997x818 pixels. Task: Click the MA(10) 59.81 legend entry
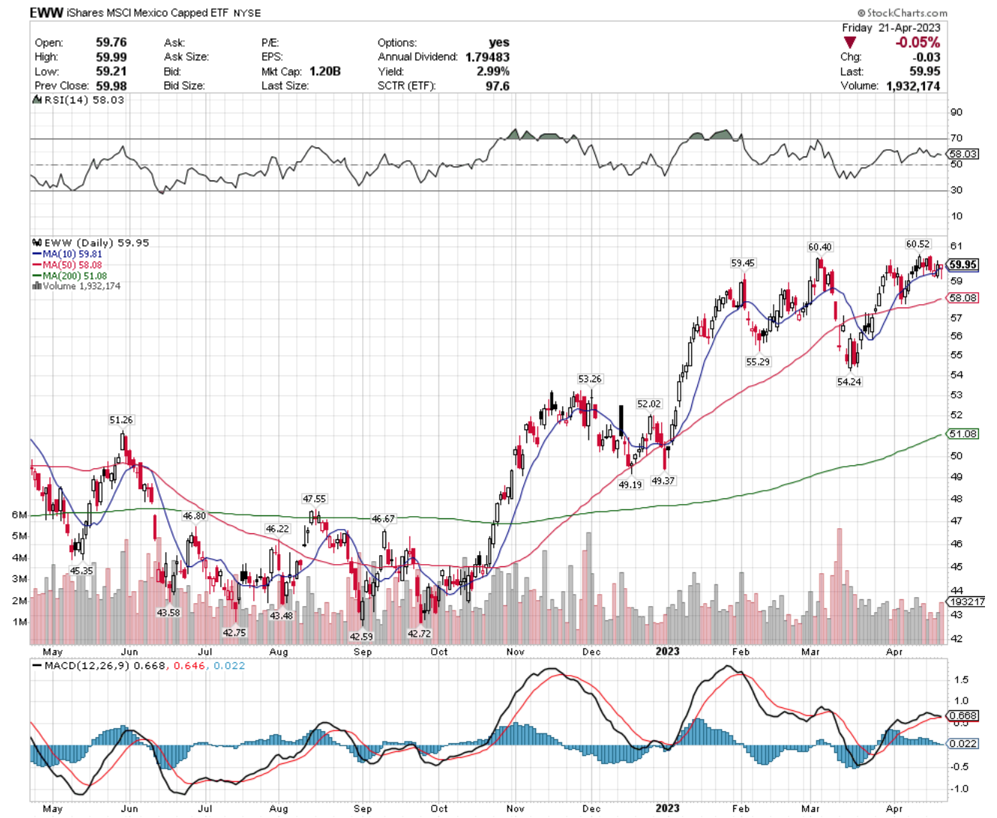point(67,254)
